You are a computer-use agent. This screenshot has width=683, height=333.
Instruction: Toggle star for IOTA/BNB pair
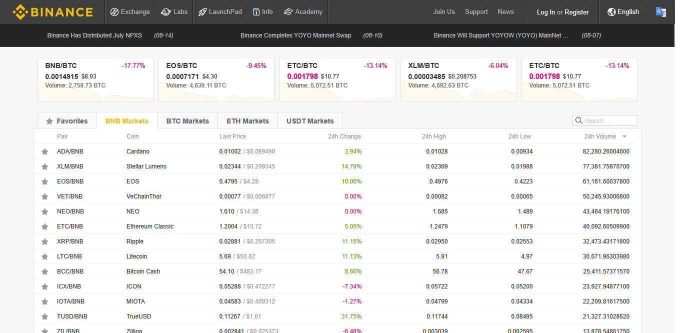coord(44,301)
